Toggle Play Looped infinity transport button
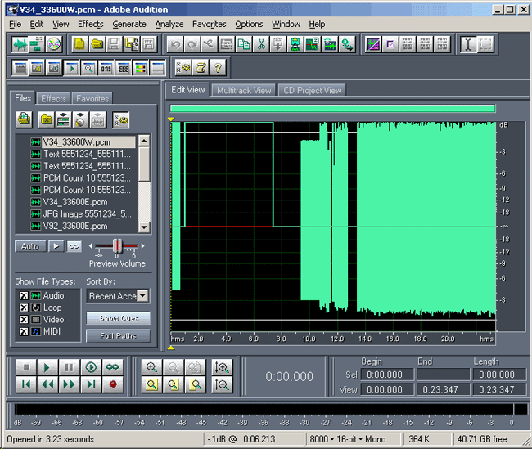 click(112, 367)
